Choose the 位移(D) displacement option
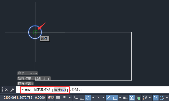 pos(60,90)
